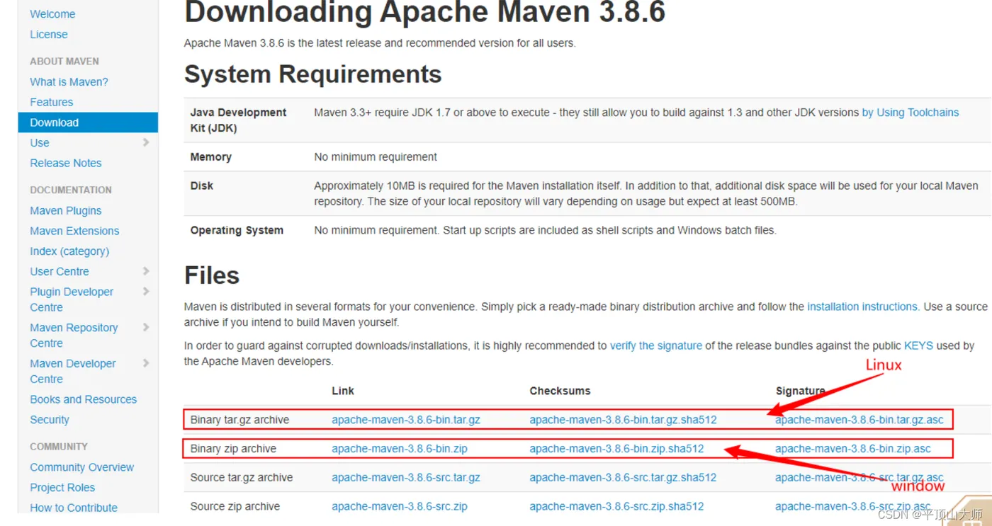Open the Welcome sidebar link
Viewport: 992px width, 526px height.
point(52,14)
